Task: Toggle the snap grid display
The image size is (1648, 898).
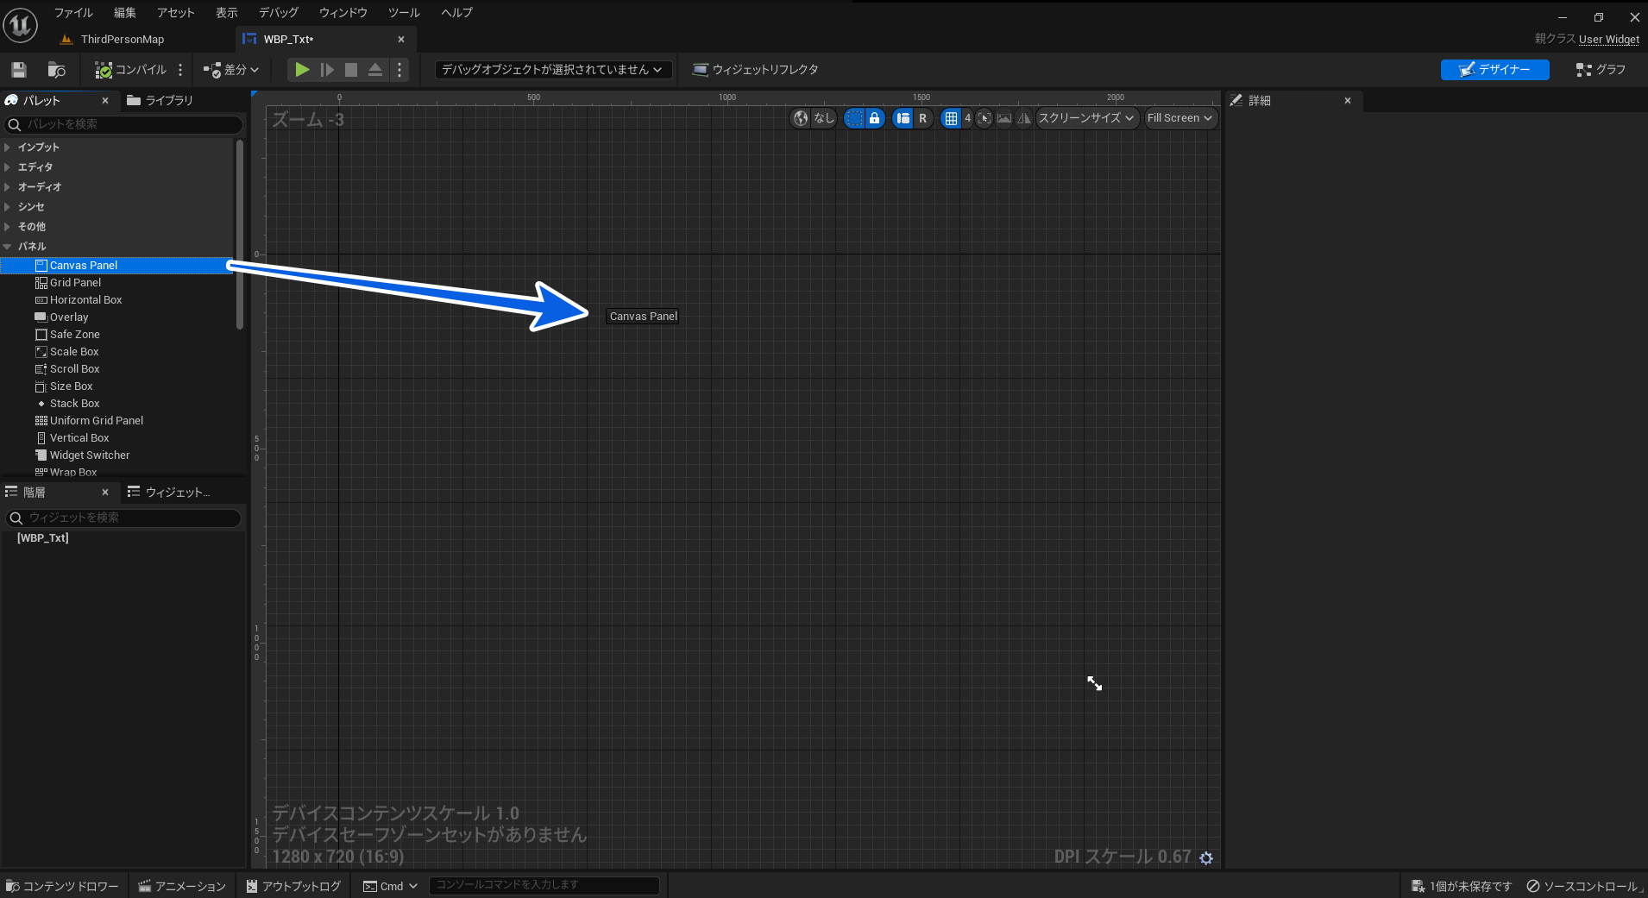Action: 952,118
